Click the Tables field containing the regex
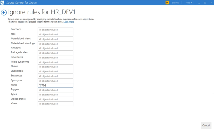 coord(55,85)
